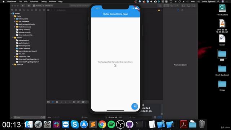The width and height of the screenshot is (231, 130).
Task: Expand the Flutter.framework item
Action: click(x=15, y=27)
